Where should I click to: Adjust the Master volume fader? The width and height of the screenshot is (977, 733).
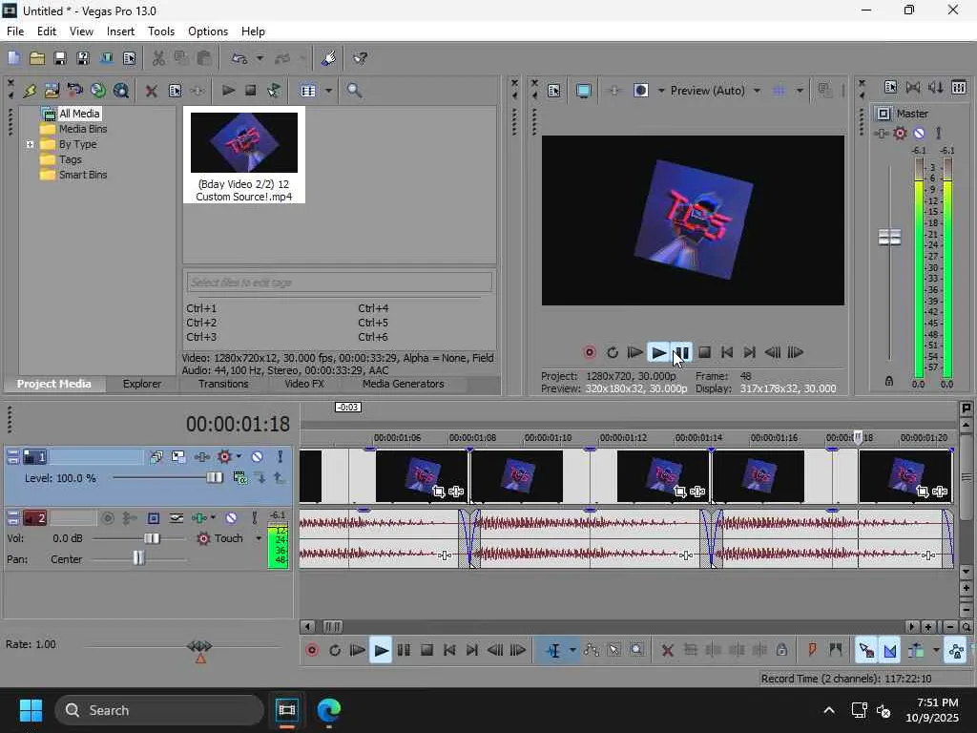coord(889,237)
